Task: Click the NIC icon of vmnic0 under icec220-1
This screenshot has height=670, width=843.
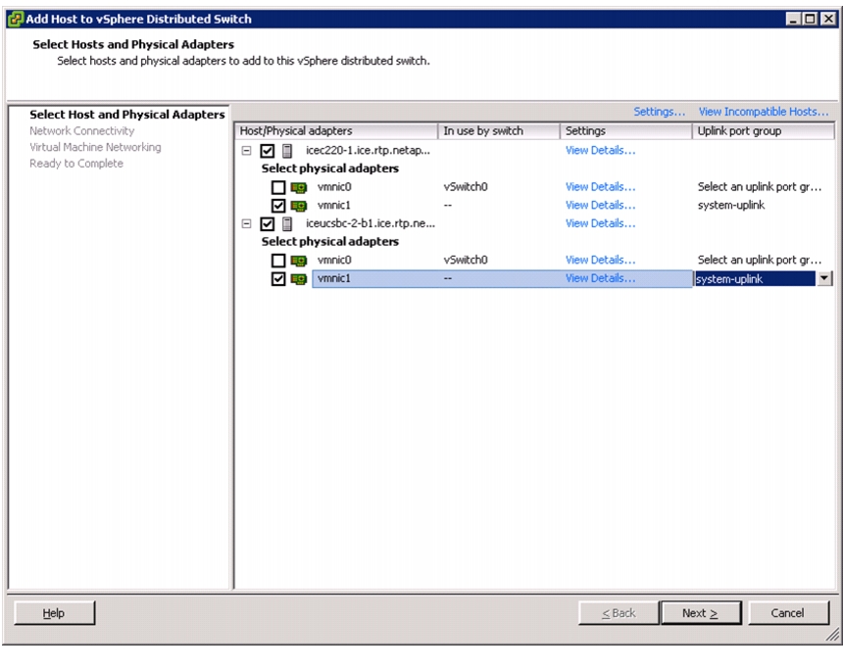Action: point(299,187)
